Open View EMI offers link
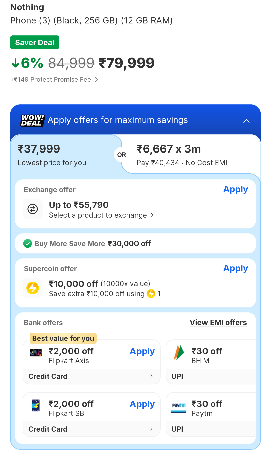The width and height of the screenshot is (271, 456). tap(218, 322)
